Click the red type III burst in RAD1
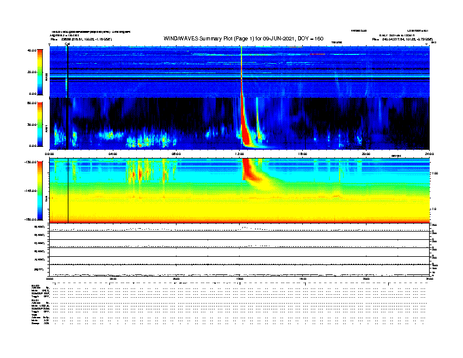Image resolution: width=463 pixels, height=358 pixels. point(245,130)
